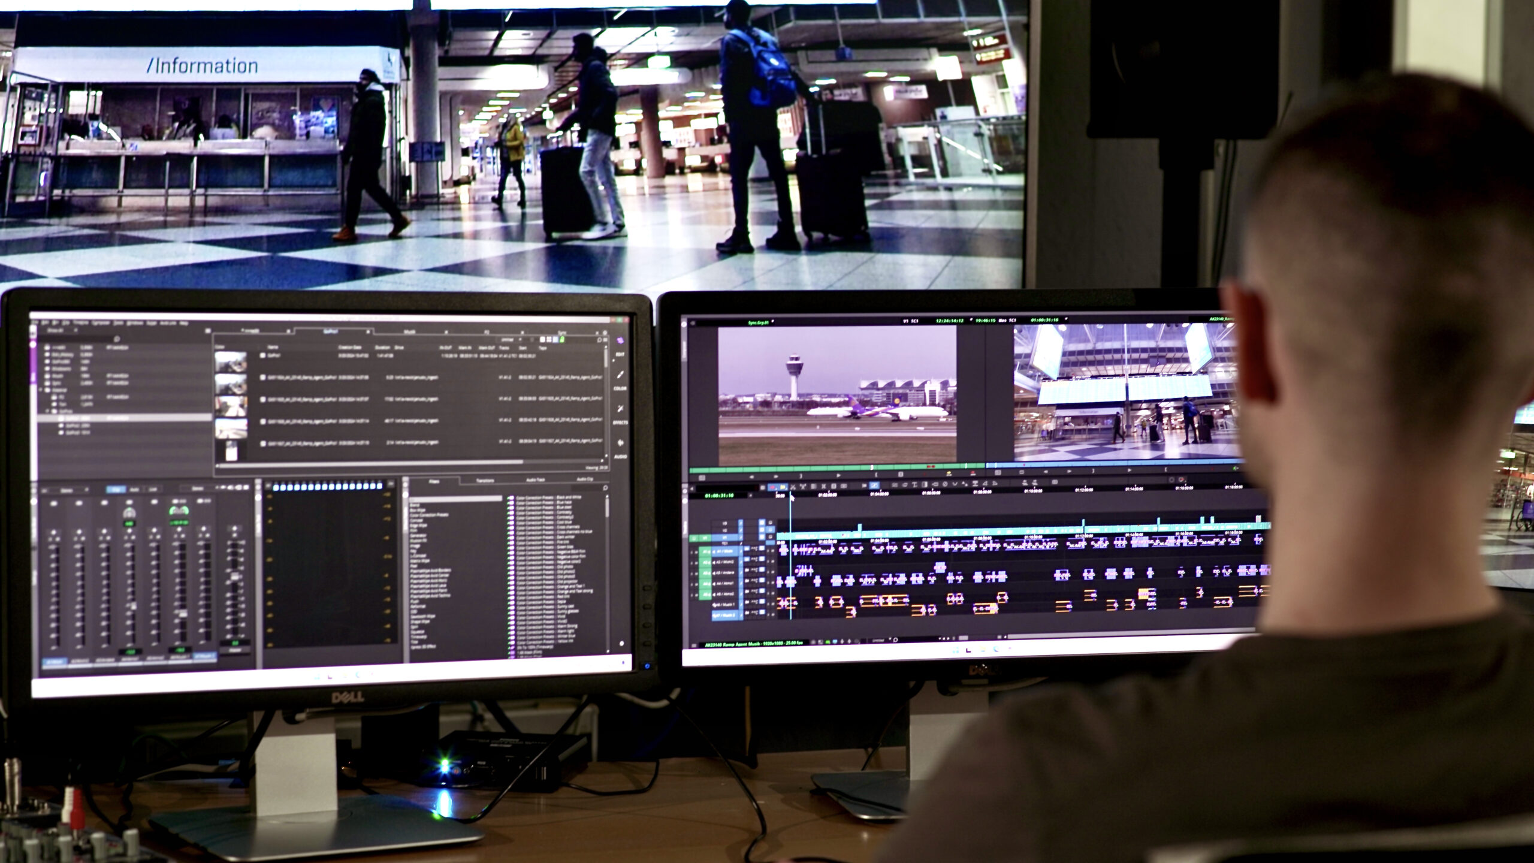Click the fourth mixer channel fader handle
Viewport: 1534px width, 863px height.
134,606
